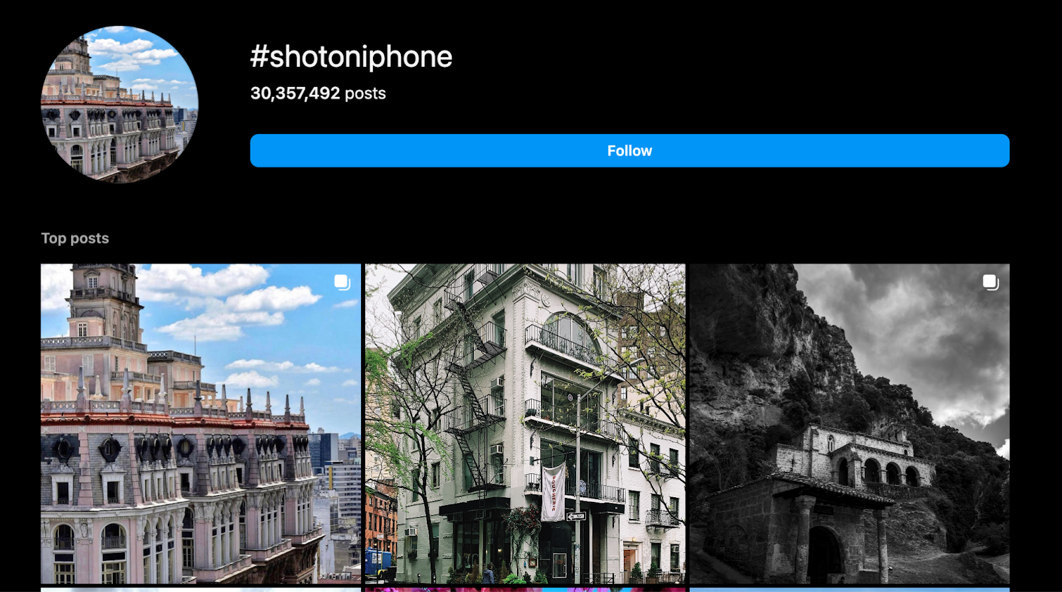
Task: Click the blue Follow button
Action: (x=629, y=150)
